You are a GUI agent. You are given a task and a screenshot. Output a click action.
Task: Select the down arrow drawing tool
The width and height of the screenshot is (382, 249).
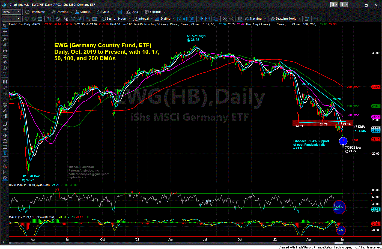5,130
